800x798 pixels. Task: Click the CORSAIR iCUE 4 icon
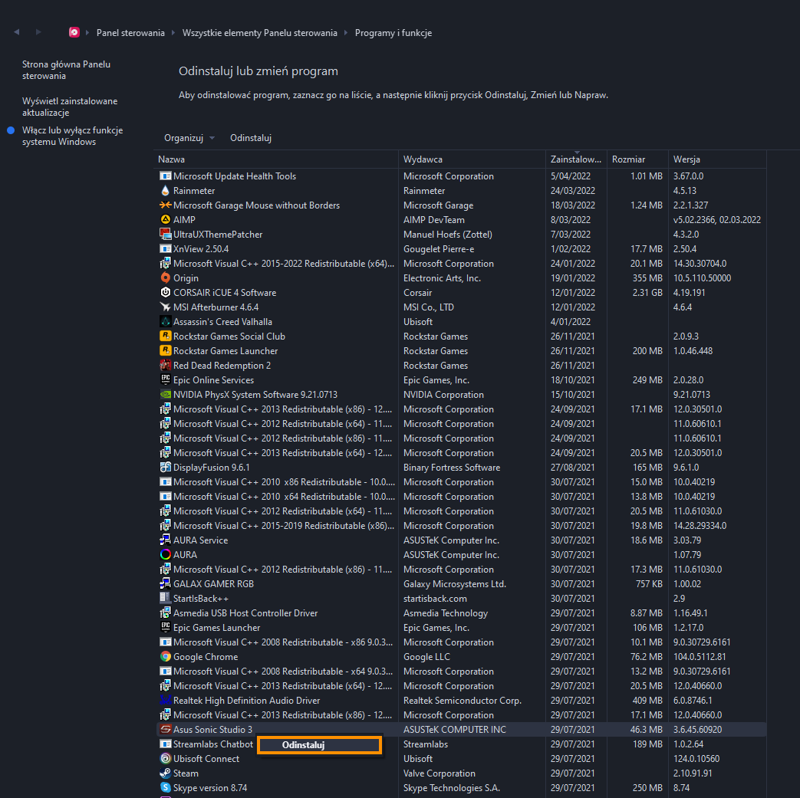pyautogui.click(x=165, y=293)
